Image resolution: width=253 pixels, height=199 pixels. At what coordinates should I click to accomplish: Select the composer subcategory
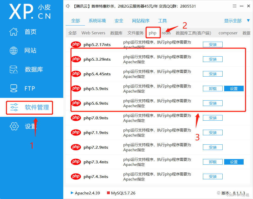(228, 33)
